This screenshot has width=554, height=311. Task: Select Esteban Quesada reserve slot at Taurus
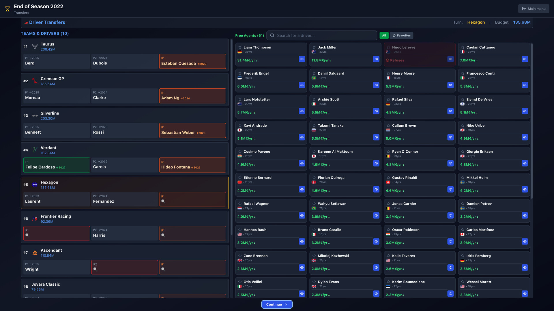coord(192,61)
